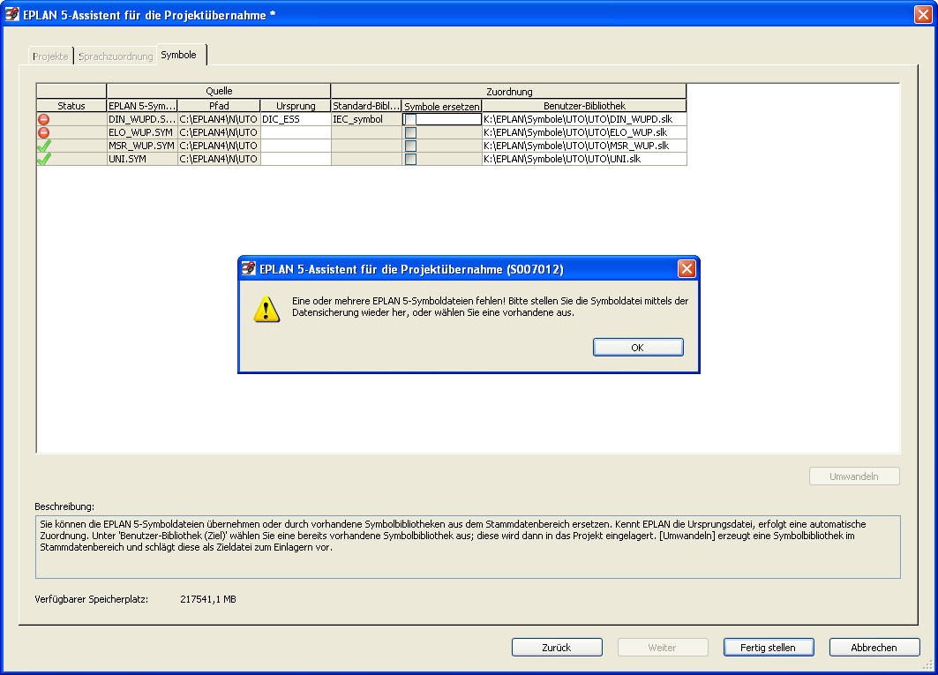Click the Status column header
This screenshot has width=938, height=675.
tap(71, 106)
